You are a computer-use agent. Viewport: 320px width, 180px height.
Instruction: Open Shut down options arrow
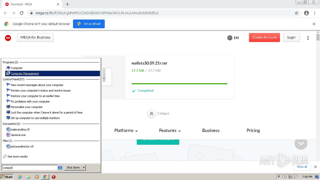click(x=84, y=167)
